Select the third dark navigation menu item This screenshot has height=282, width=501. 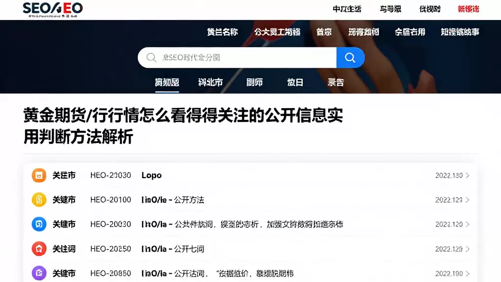point(324,32)
